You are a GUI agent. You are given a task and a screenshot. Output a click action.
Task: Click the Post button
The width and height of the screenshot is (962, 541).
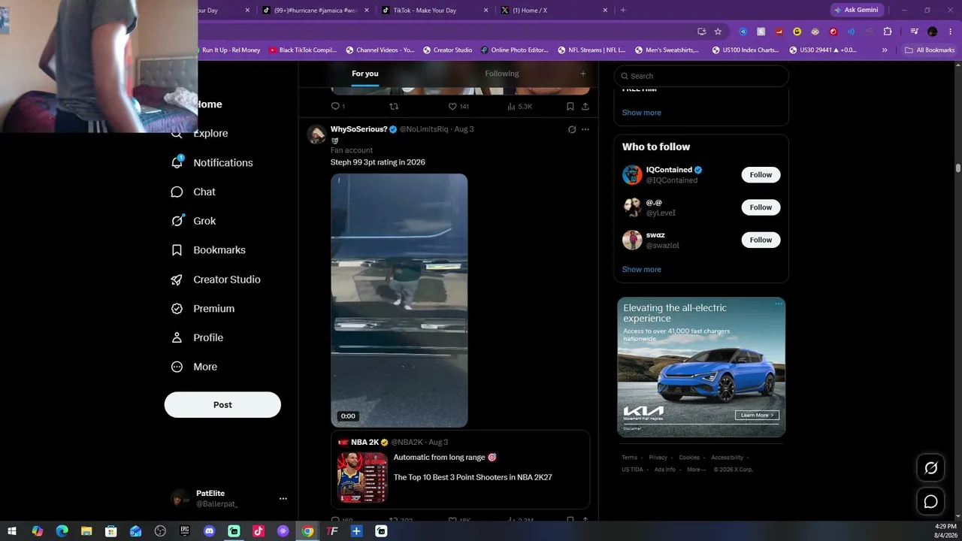(222, 404)
